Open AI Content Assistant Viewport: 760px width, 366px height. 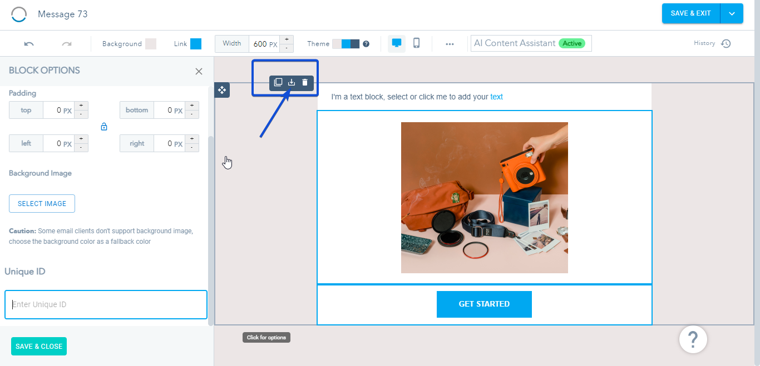point(531,43)
